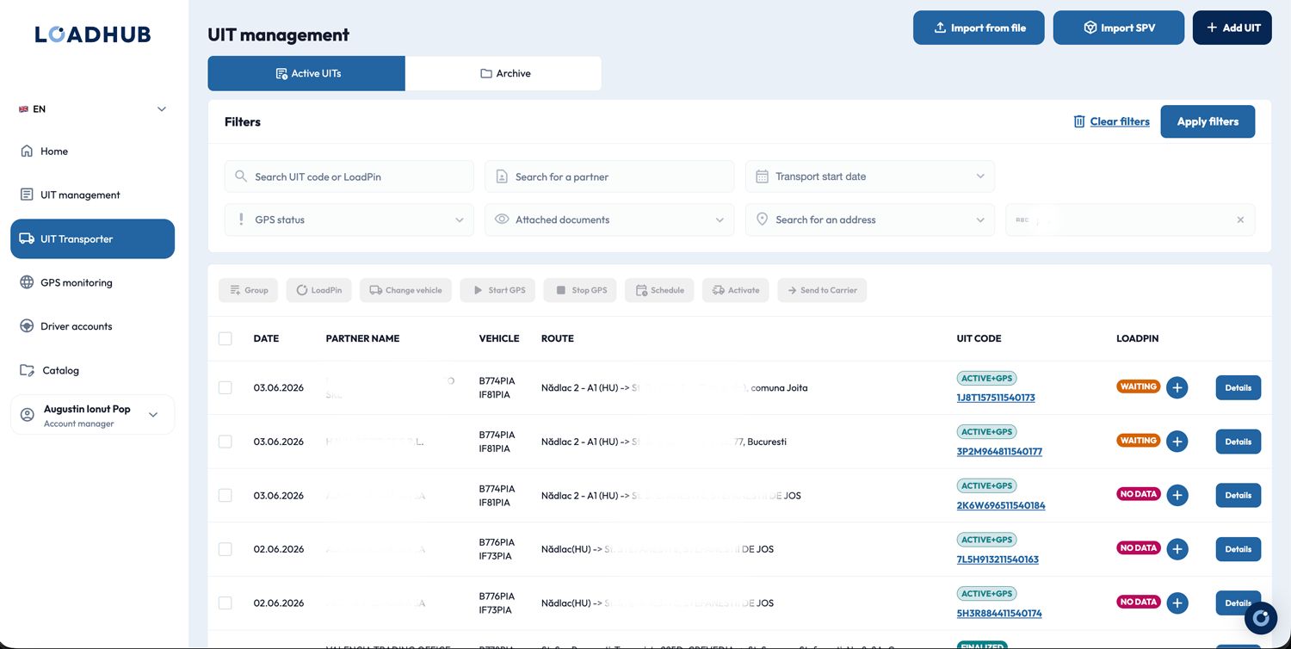This screenshot has width=1291, height=649.
Task: Focus Search UIT code or LoadPin field
Action: point(349,176)
